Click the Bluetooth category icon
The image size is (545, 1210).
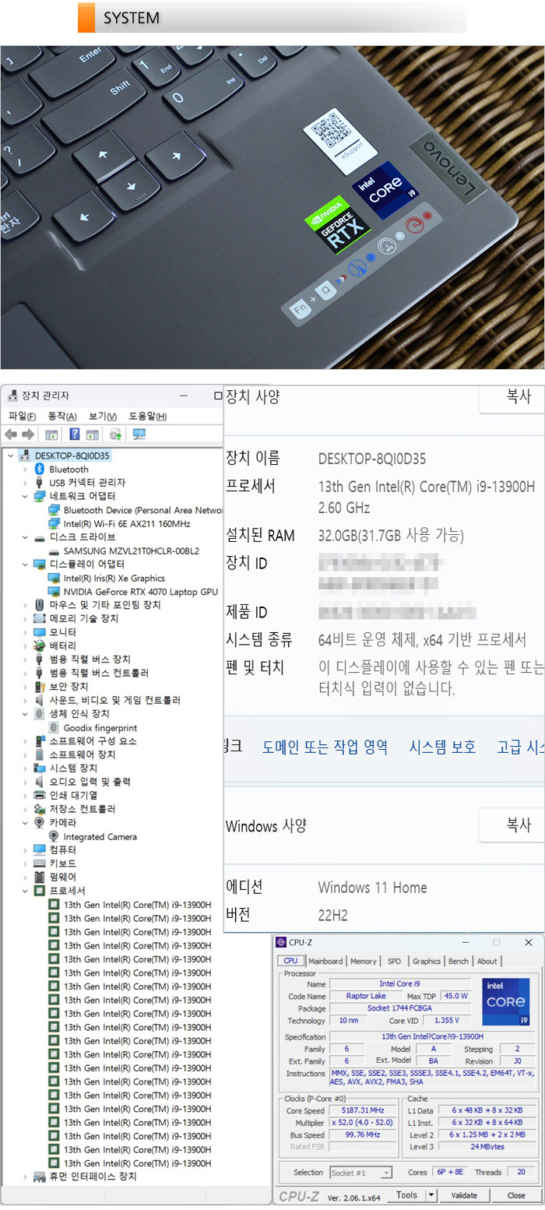[x=40, y=470]
